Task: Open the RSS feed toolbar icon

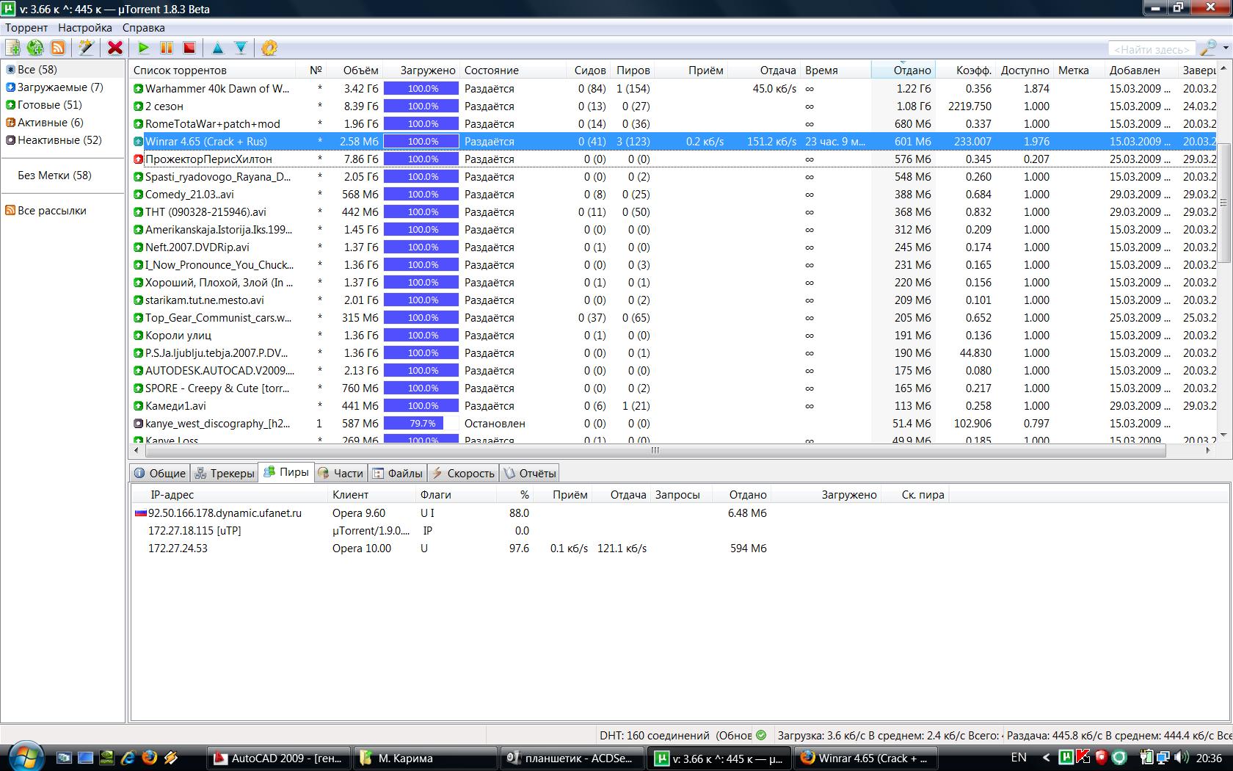Action: pos(58,48)
